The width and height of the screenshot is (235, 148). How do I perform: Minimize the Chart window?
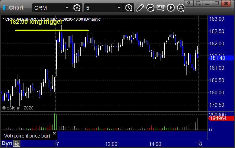(207, 3)
